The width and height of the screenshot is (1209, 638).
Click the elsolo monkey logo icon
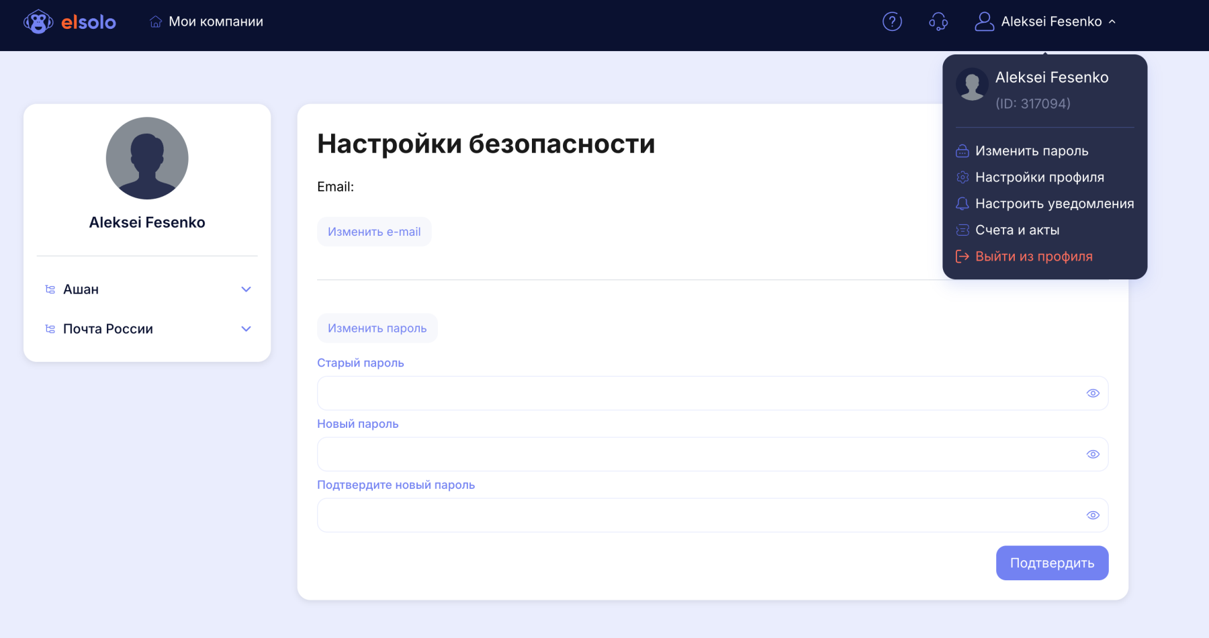click(38, 21)
